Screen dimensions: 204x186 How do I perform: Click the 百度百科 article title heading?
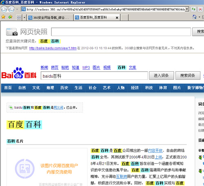pyautogui.click(x=24, y=125)
